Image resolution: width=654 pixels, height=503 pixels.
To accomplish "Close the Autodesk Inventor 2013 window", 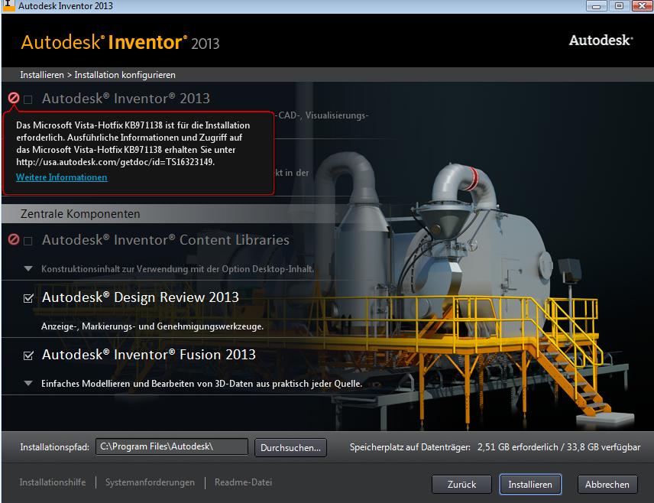I will point(642,6).
